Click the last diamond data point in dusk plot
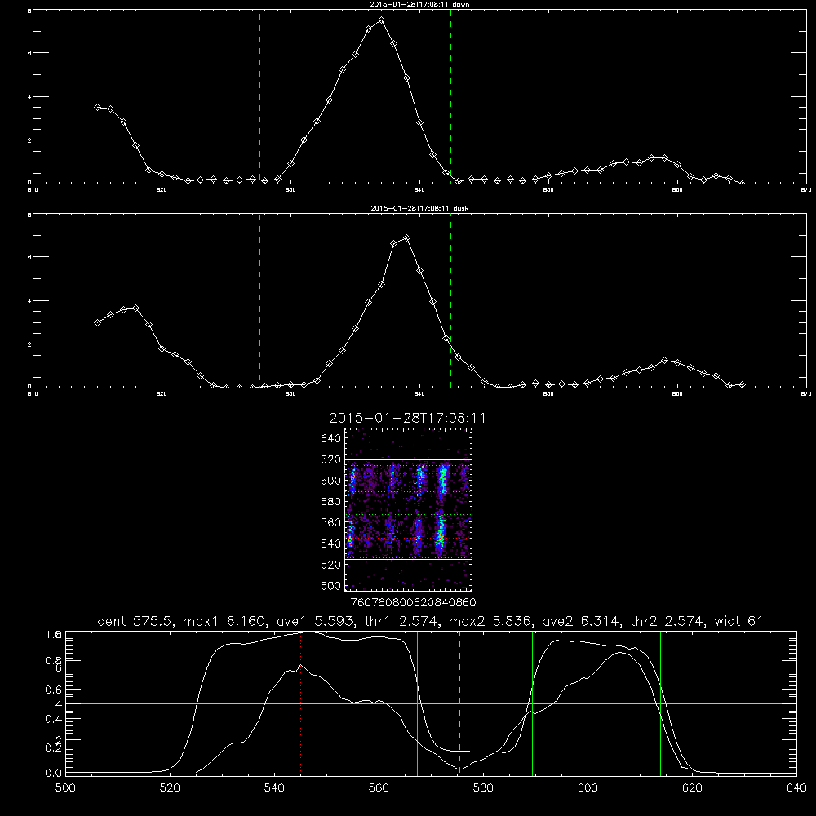Viewport: 816px width, 816px height. pos(742,384)
